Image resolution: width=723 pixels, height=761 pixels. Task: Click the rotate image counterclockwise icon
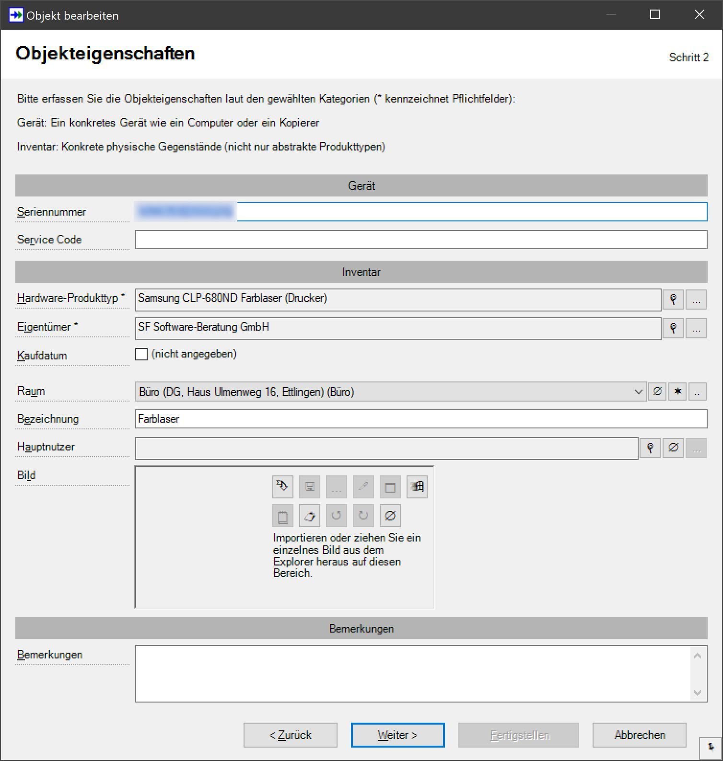coord(337,516)
